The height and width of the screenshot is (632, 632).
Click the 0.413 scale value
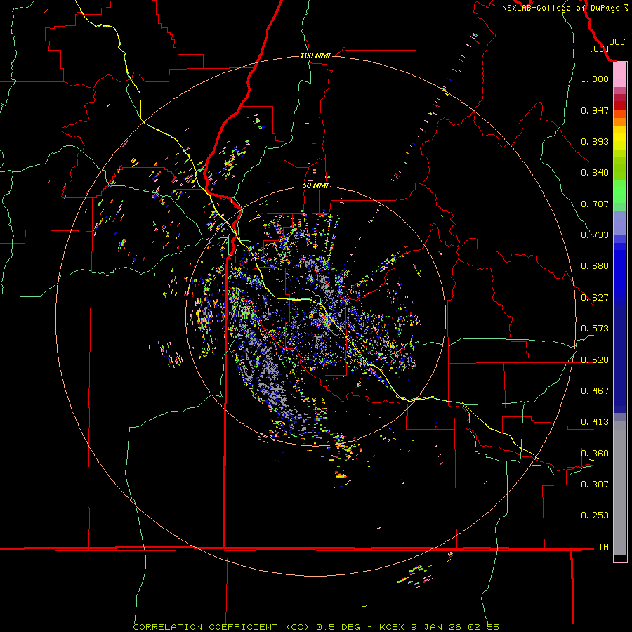[x=595, y=422]
